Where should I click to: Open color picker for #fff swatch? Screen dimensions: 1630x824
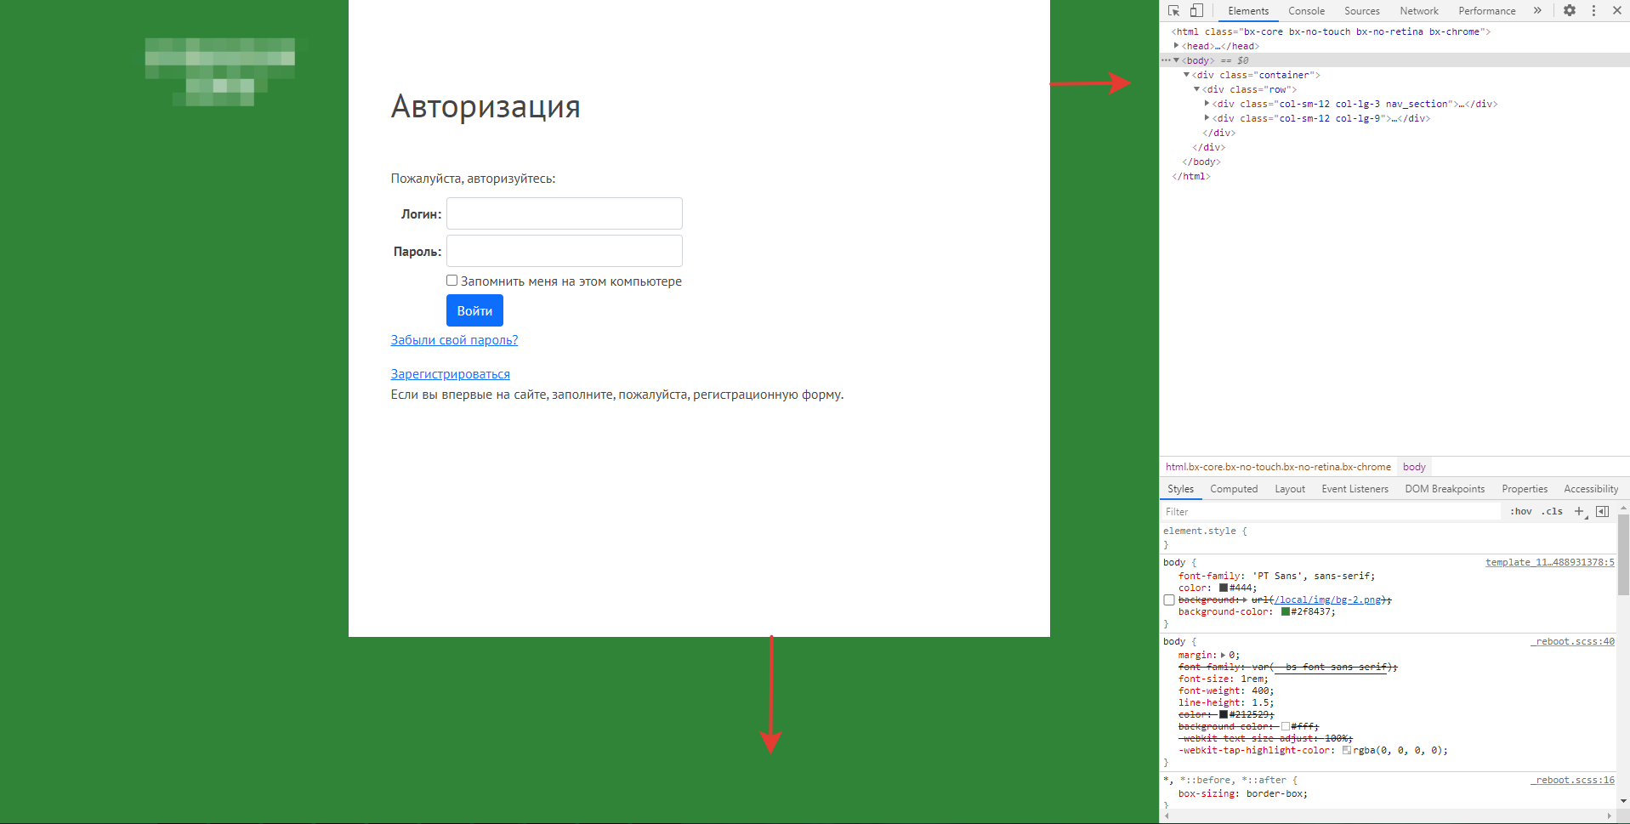click(1286, 726)
